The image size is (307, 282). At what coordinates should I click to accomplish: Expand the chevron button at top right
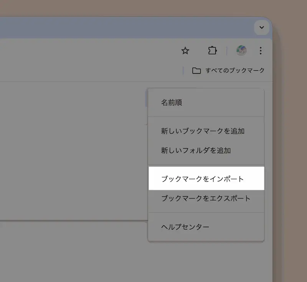pyautogui.click(x=261, y=28)
